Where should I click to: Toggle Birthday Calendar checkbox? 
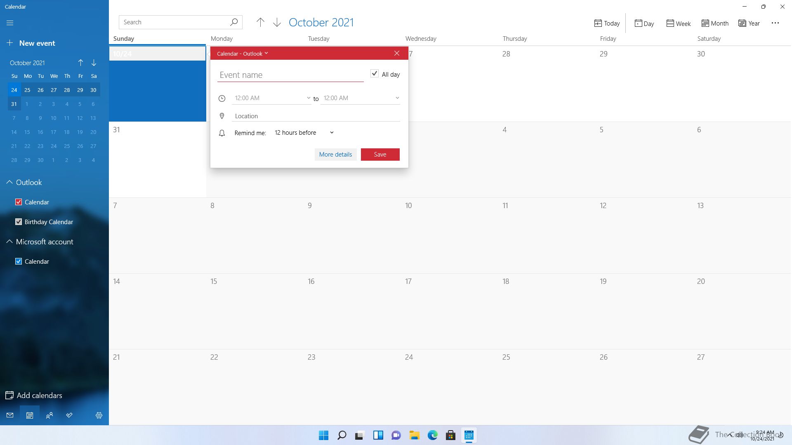click(x=19, y=222)
